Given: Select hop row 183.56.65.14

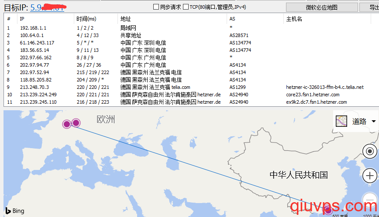Looking at the screenshot, I should point(191,50).
